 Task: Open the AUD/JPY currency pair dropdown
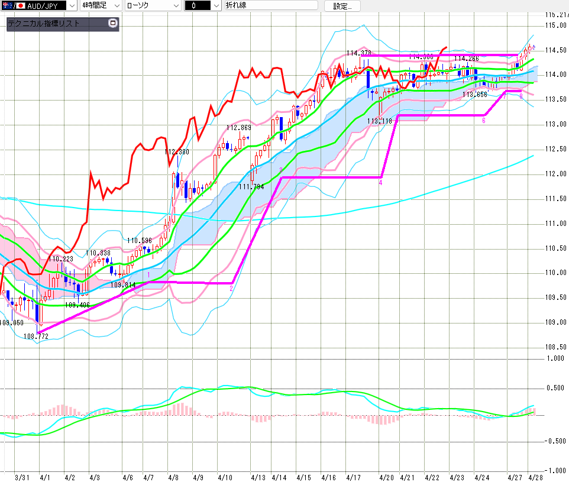[x=72, y=6]
